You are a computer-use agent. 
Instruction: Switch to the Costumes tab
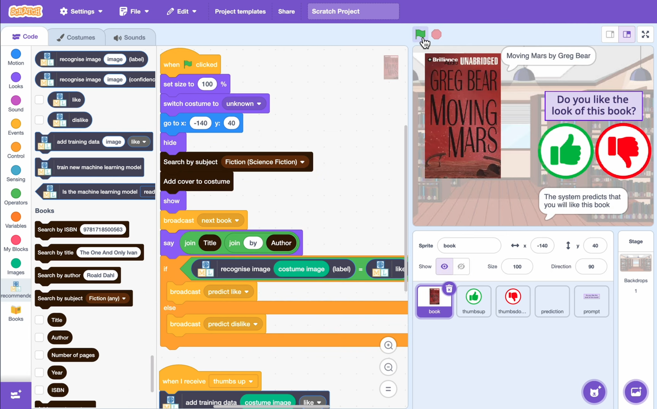pyautogui.click(x=76, y=37)
